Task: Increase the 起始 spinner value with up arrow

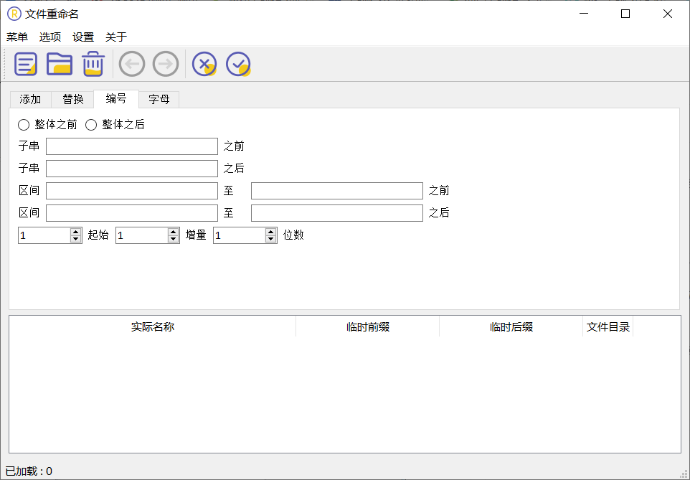Action: pos(76,232)
